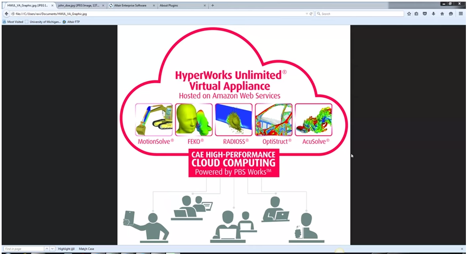This screenshot has height=254, width=467.
Task: Expand the URL bar history dropdown arrow
Action: tap(307, 14)
